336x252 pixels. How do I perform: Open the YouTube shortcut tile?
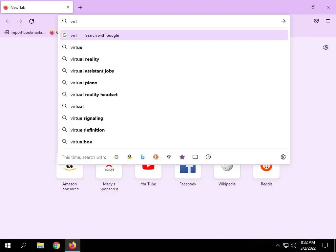click(148, 173)
